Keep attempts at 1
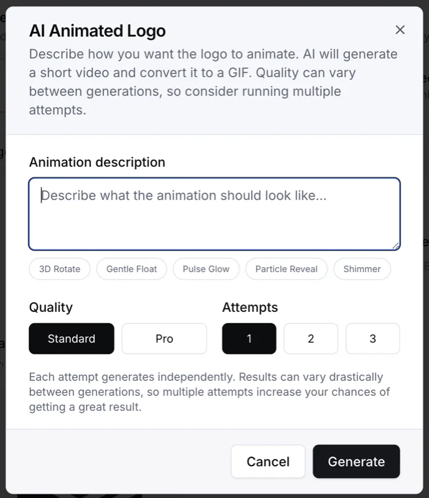This screenshot has height=498, width=429. [x=248, y=339]
